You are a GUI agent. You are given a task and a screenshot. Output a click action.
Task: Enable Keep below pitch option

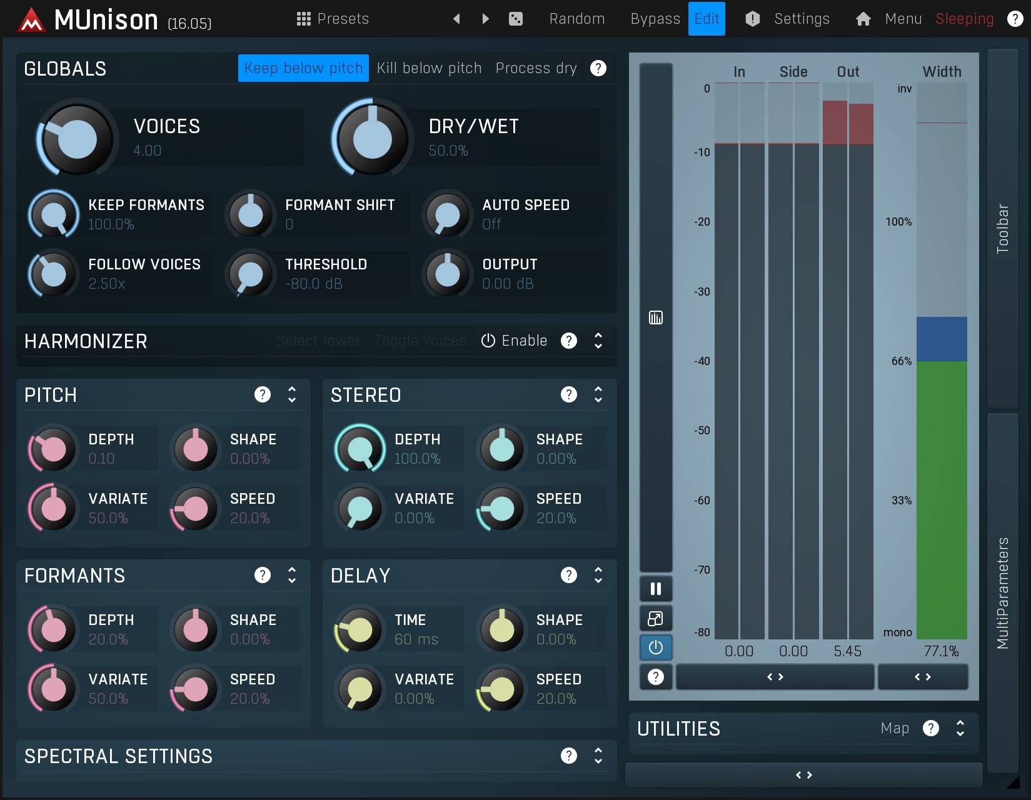tap(303, 68)
